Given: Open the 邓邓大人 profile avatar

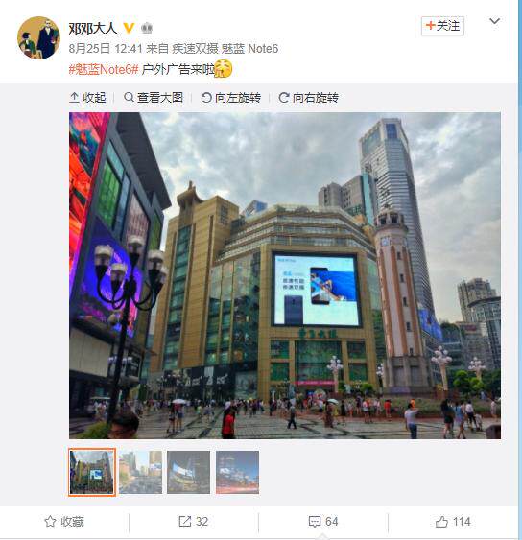Looking at the screenshot, I should click(38, 37).
